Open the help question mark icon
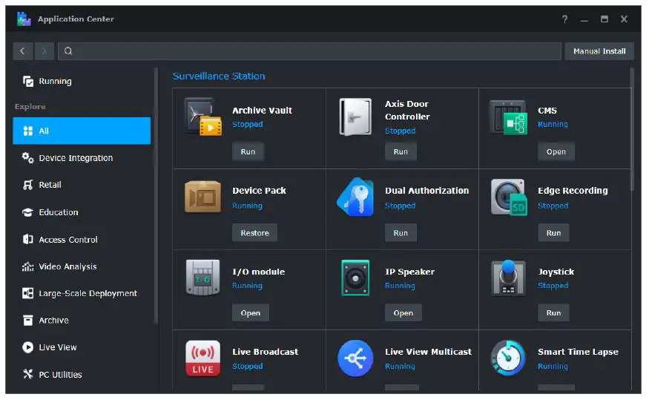This screenshot has width=649, height=400. click(564, 19)
